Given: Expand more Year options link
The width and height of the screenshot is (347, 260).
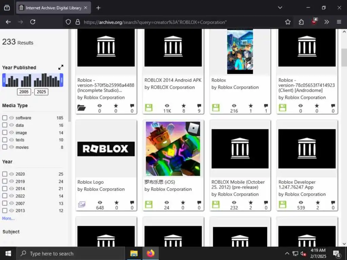Looking at the screenshot, I should coord(8,218).
